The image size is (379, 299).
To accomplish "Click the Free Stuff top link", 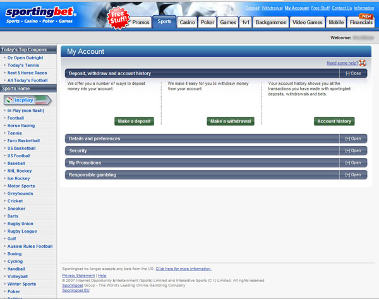I will point(320,8).
